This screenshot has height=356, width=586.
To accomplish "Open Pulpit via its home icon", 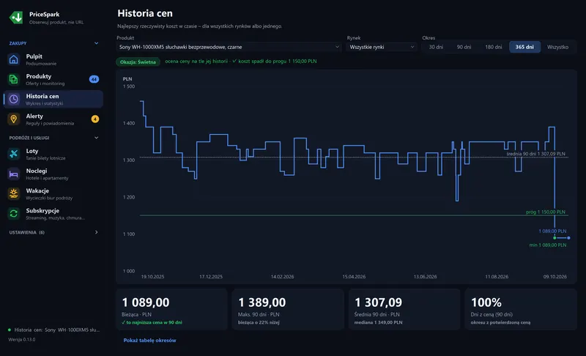I will (13, 59).
